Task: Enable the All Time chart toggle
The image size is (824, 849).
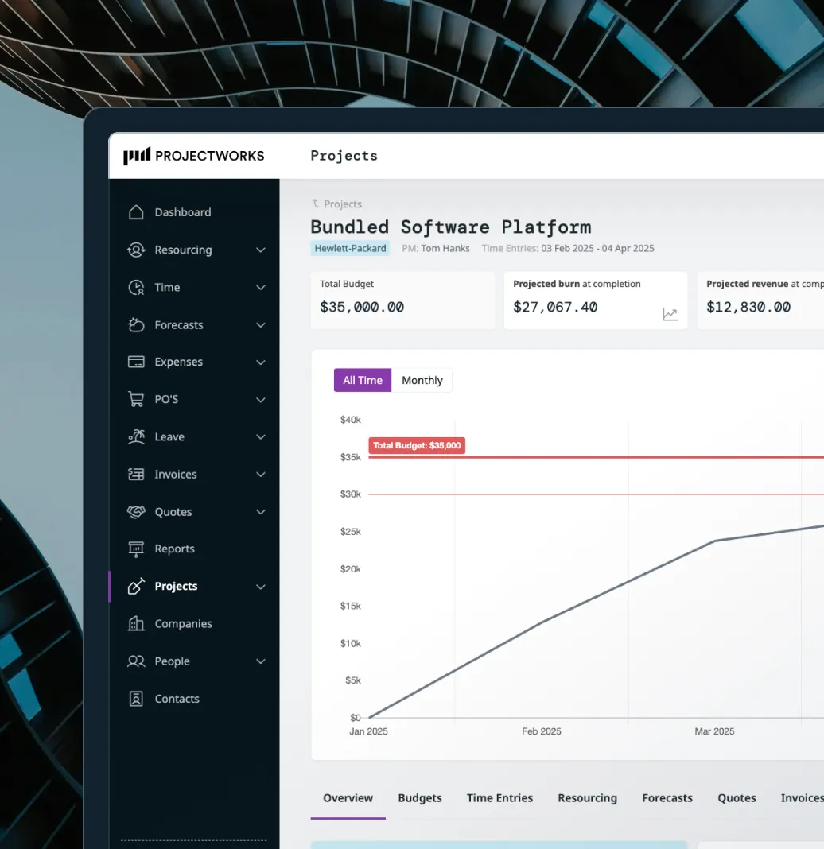Action: (362, 380)
